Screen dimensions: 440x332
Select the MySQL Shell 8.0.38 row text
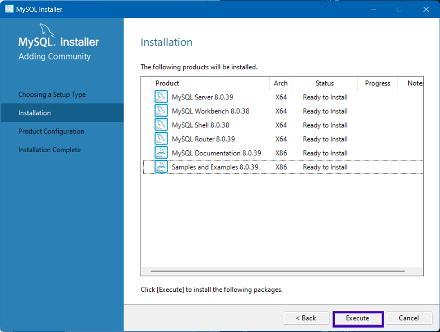click(x=200, y=125)
